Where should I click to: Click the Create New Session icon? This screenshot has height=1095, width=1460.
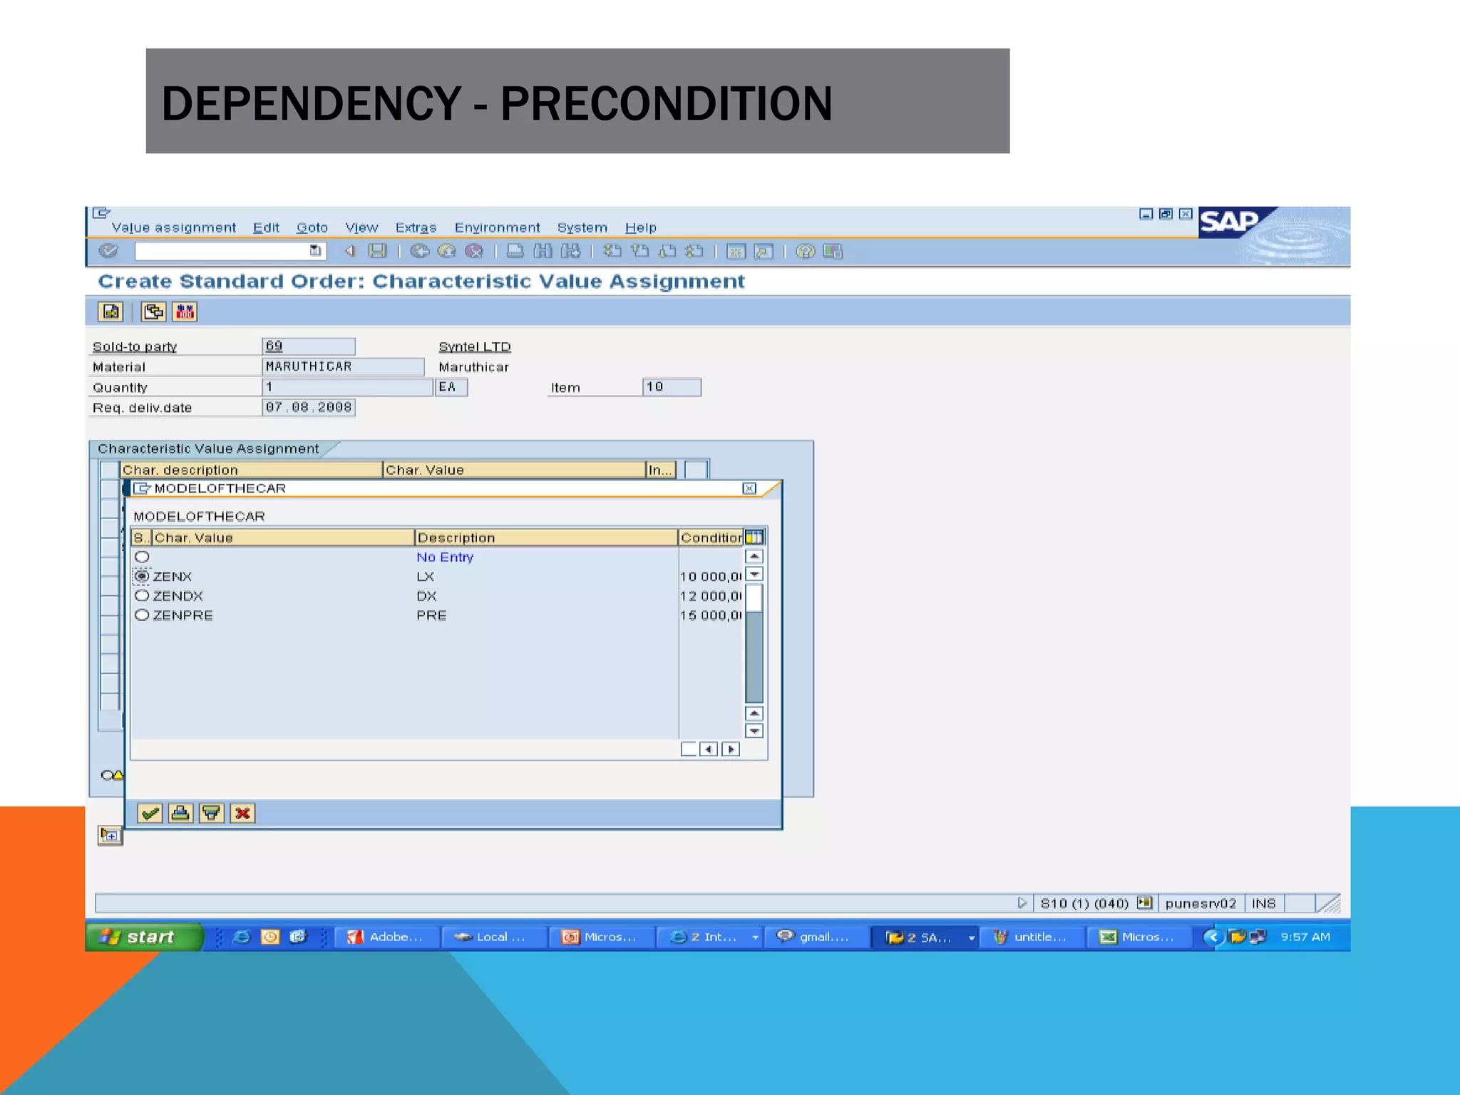click(736, 251)
